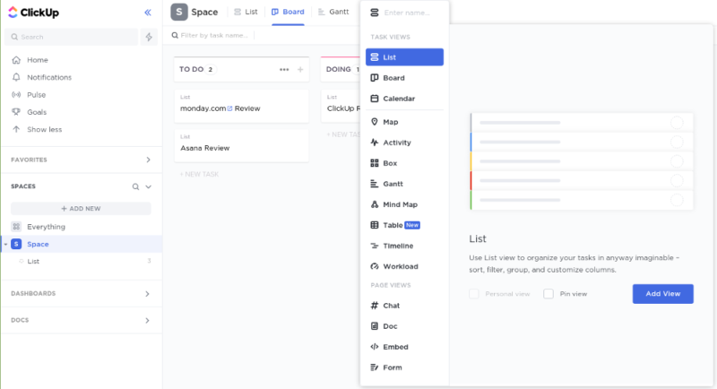
Task: Select highlighted List view option
Action: pos(405,57)
